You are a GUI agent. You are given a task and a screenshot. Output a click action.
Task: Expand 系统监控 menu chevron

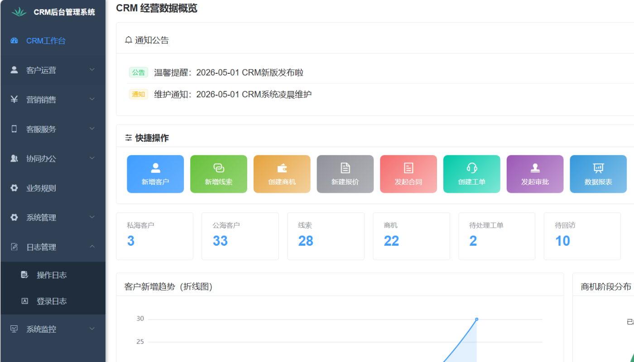pyautogui.click(x=92, y=329)
